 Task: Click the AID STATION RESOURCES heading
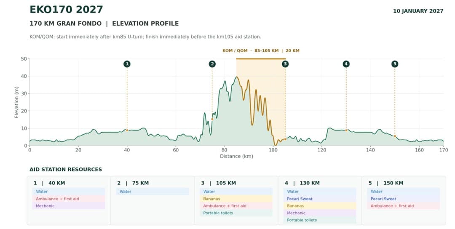[66, 170]
